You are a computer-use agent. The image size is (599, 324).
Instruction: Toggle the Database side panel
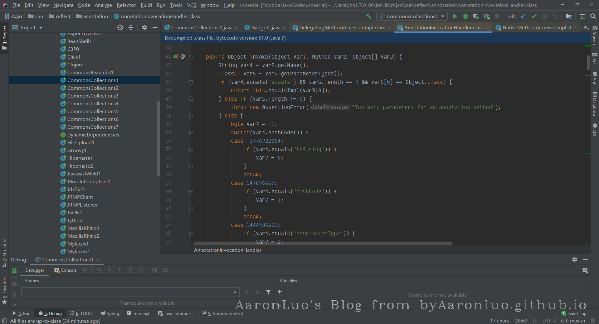click(x=595, y=104)
